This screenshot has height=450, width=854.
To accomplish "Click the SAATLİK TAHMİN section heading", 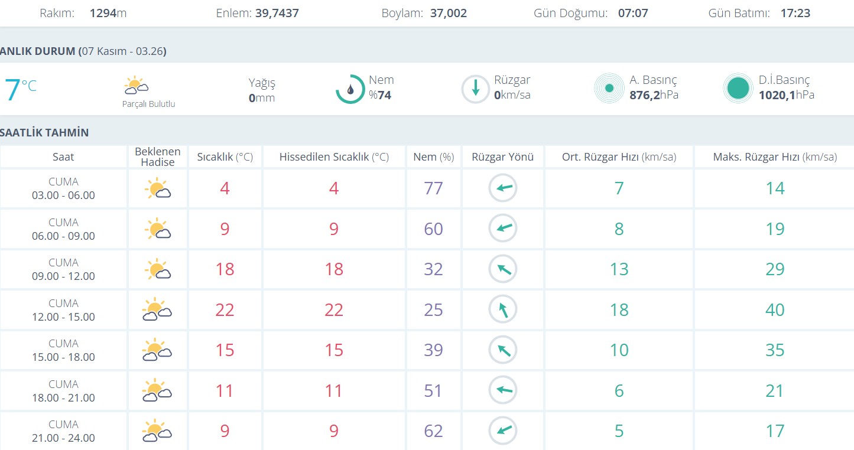I will pyautogui.click(x=44, y=133).
